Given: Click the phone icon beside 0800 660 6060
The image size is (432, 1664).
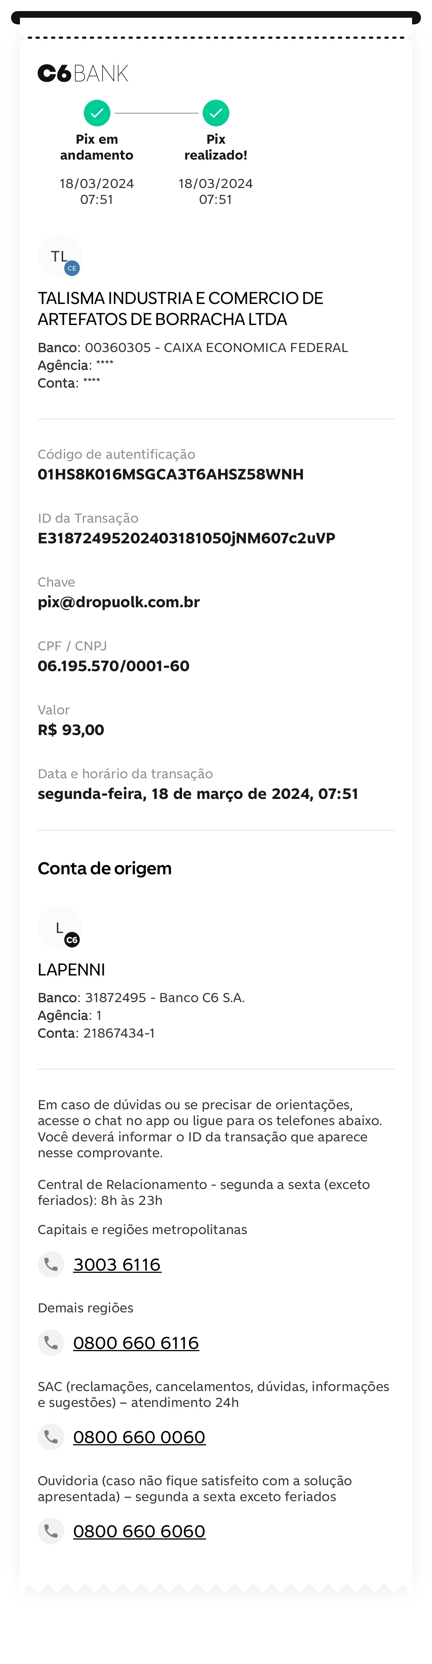Looking at the screenshot, I should (51, 1531).
